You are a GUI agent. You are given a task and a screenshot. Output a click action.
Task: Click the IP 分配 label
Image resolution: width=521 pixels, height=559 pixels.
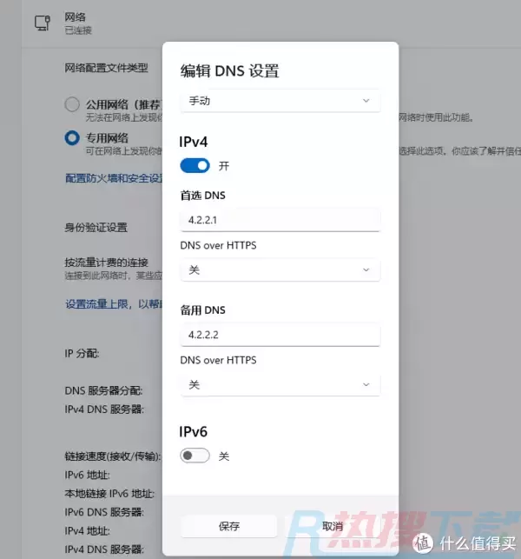(x=82, y=354)
